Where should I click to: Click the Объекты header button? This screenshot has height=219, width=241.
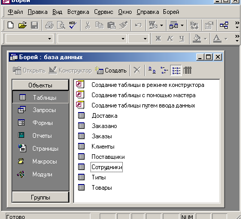pos(41,85)
